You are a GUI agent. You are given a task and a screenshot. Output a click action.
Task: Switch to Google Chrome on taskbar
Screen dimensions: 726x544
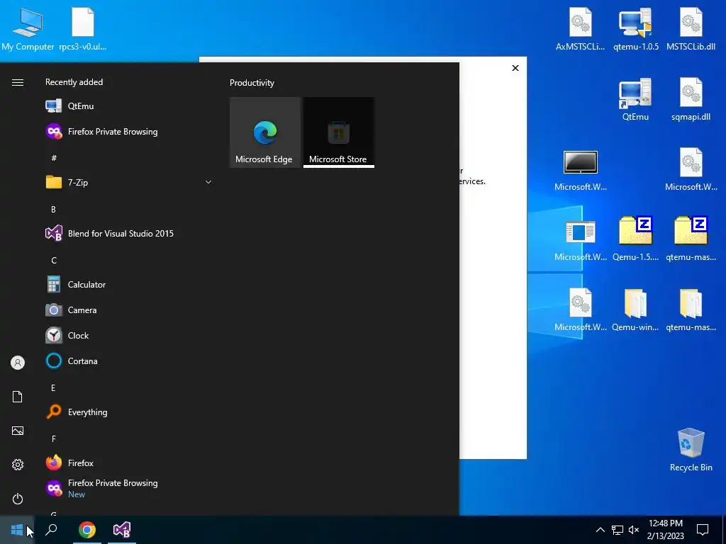point(87,530)
